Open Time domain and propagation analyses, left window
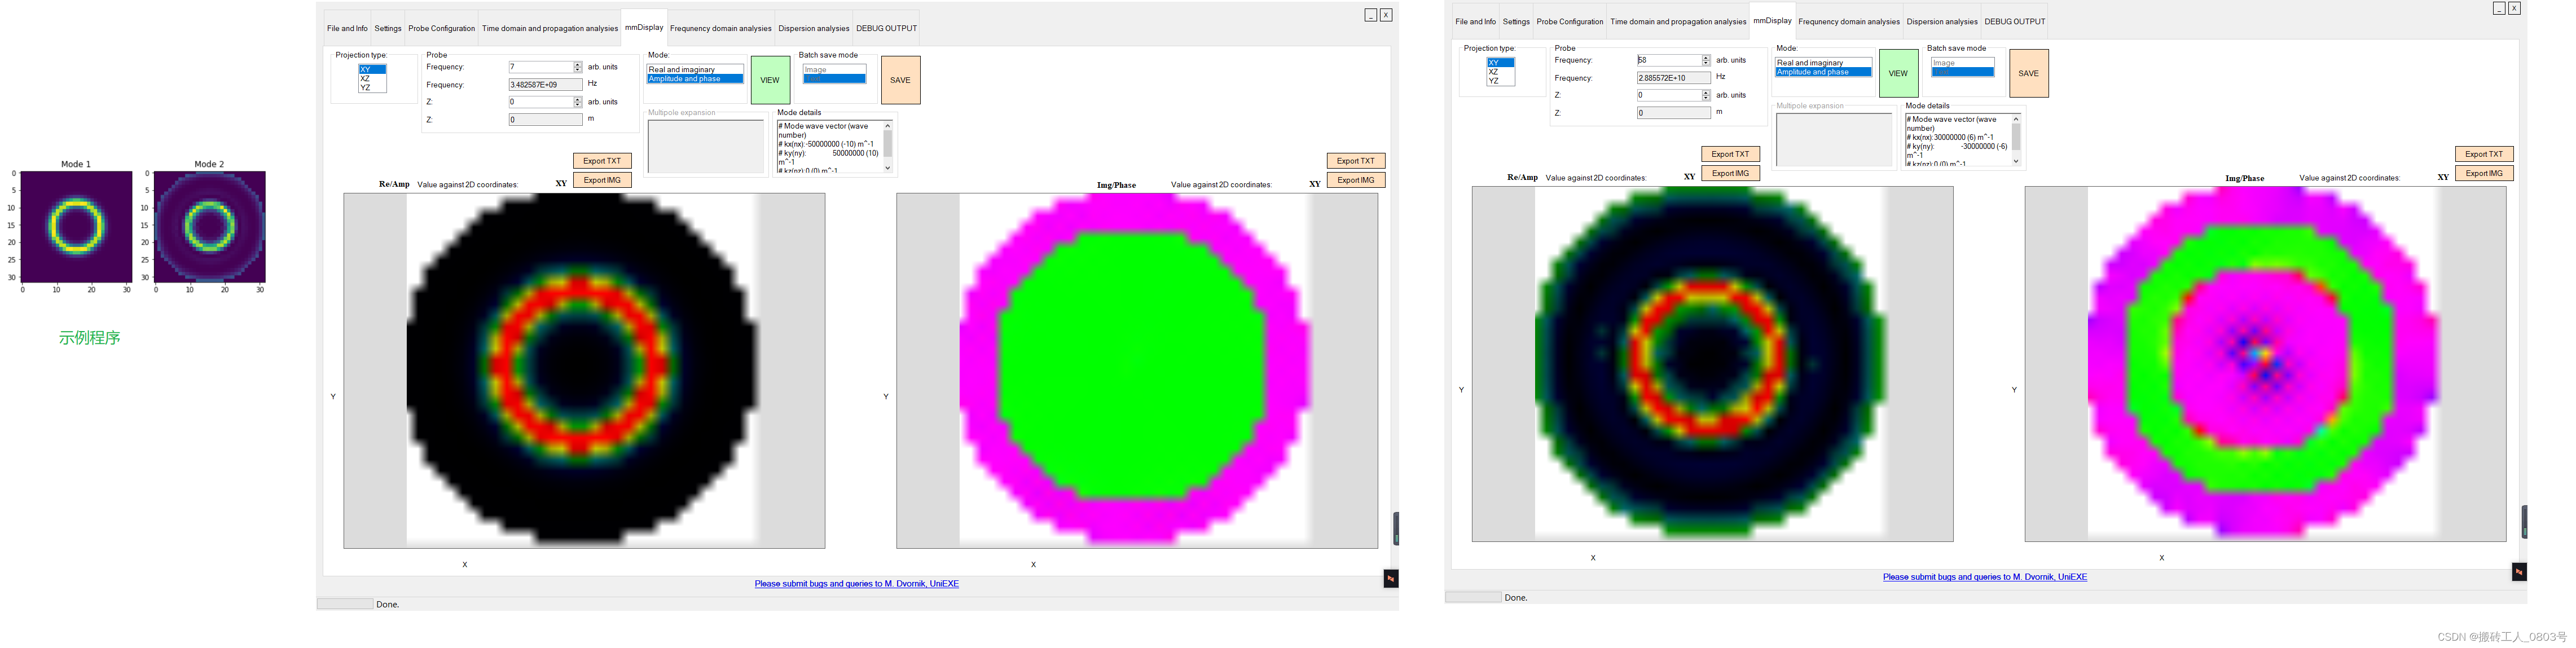2576x648 pixels. (550, 28)
